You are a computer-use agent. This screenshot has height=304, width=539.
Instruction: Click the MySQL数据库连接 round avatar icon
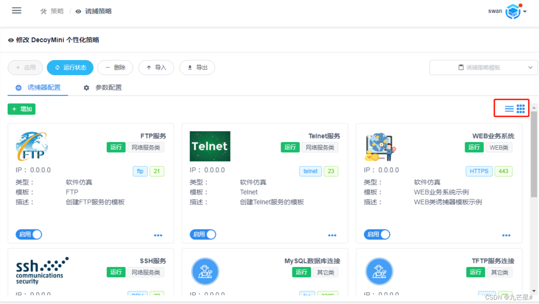click(205, 271)
